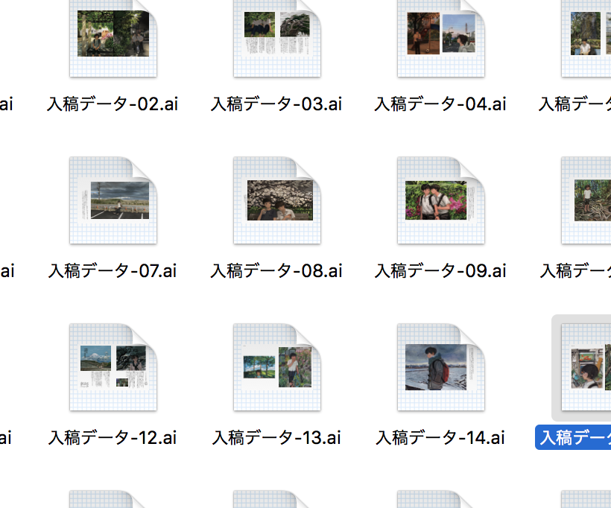Click the file icon right of 入稿データ-09.ai
This screenshot has width=611, height=508.
click(x=586, y=200)
